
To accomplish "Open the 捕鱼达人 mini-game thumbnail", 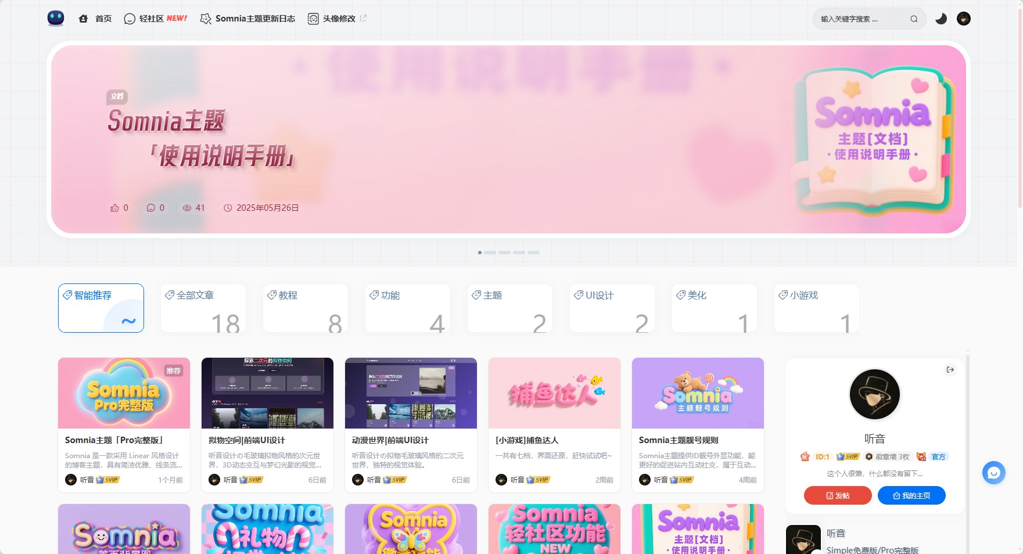I will coord(554,393).
